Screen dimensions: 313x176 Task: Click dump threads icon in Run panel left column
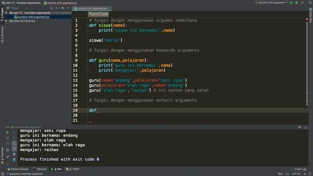point(8,150)
